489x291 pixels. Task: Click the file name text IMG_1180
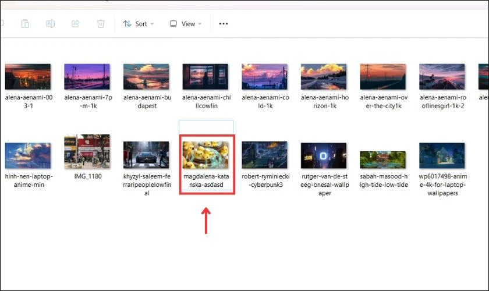click(x=88, y=176)
